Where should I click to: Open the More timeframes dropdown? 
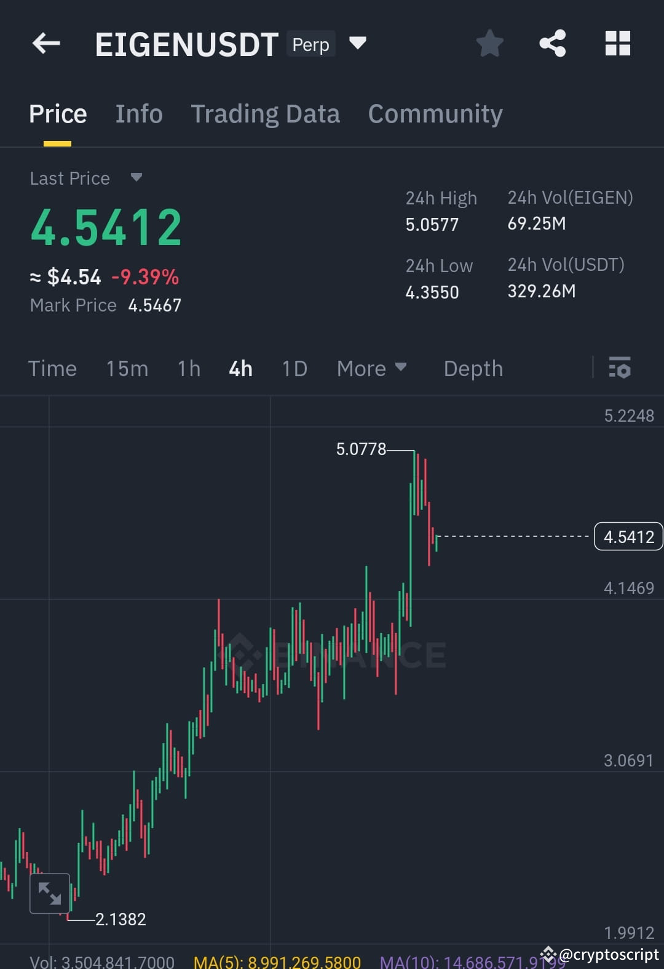(372, 368)
